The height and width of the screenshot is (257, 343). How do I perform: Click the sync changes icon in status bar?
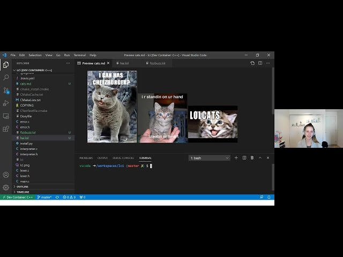57,197
